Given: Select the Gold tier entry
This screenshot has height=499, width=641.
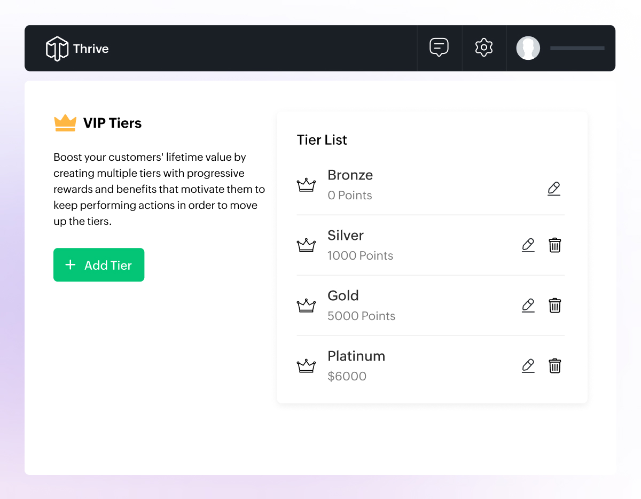Looking at the screenshot, I should point(343,295).
